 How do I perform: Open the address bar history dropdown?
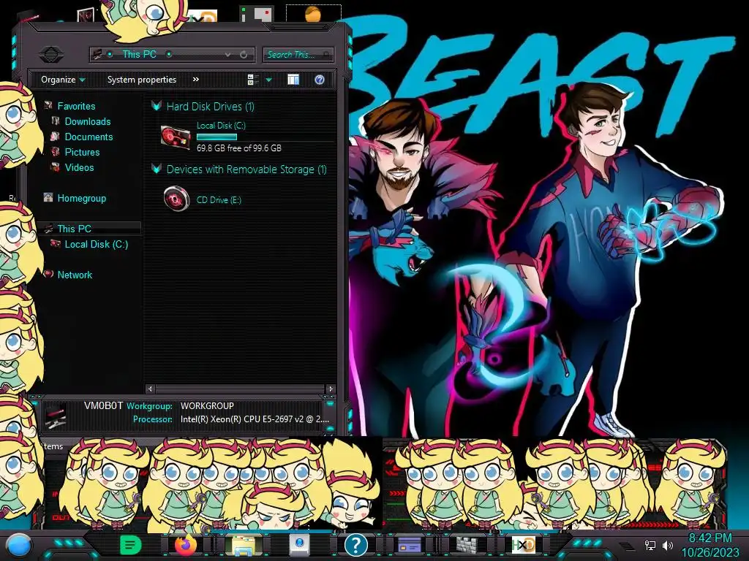[228, 55]
